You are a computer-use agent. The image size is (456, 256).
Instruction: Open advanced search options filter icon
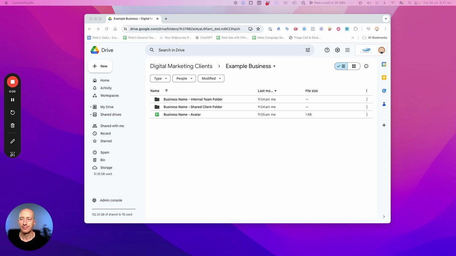click(x=308, y=50)
